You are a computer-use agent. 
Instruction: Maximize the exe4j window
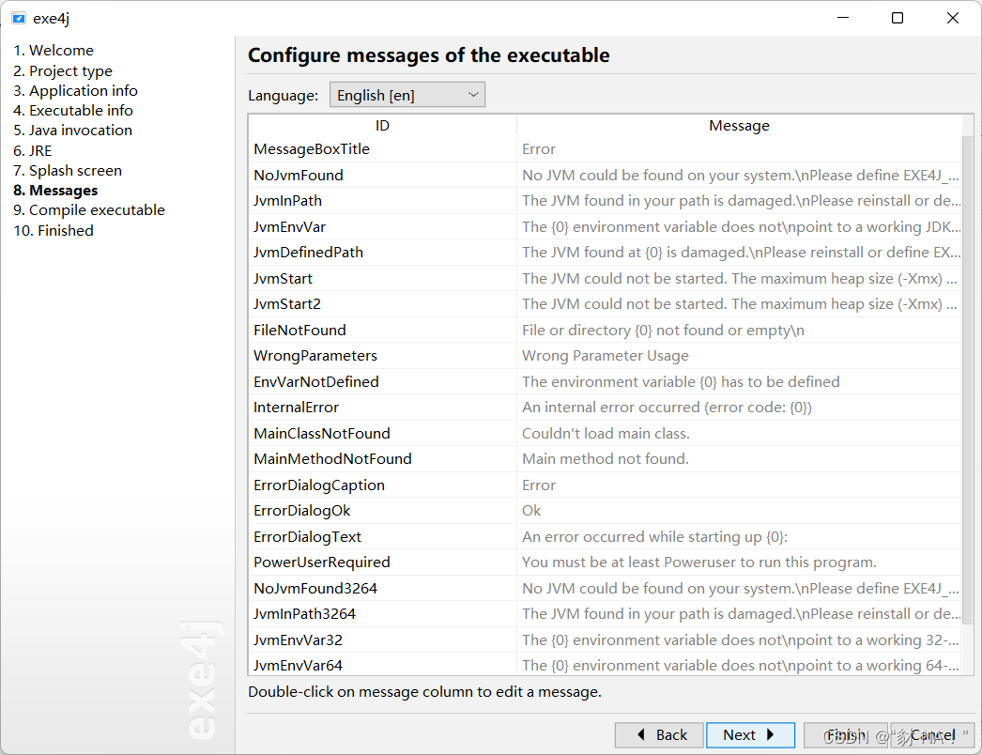[898, 18]
